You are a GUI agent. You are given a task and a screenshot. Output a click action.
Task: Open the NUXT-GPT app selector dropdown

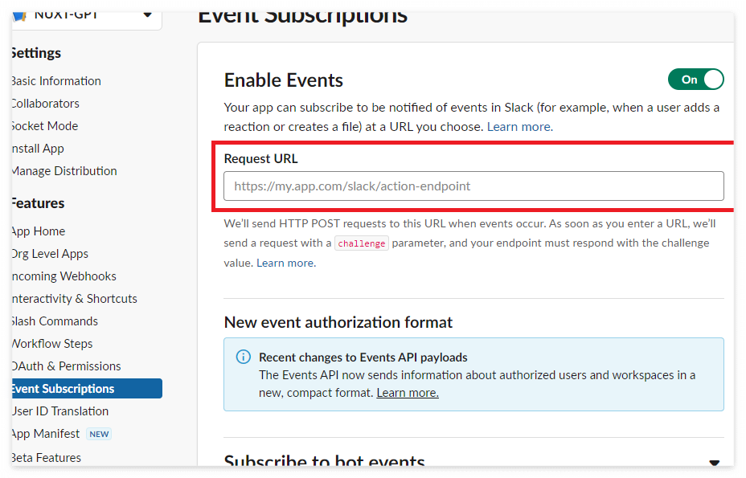coord(87,19)
